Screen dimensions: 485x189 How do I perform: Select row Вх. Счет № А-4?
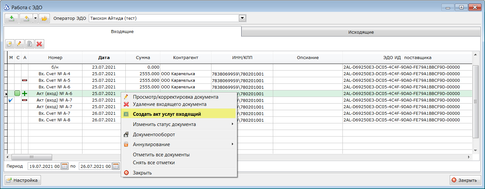coord(240,74)
